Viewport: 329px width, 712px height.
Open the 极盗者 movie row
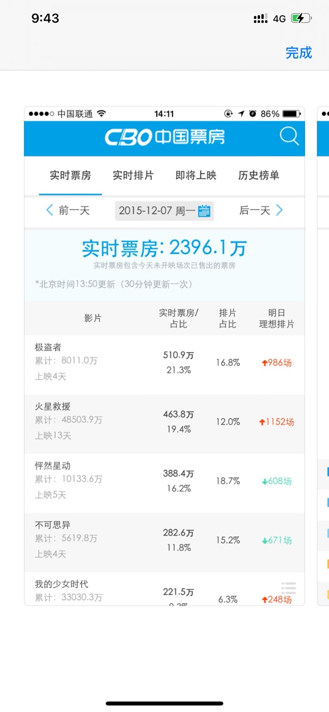[164, 365]
